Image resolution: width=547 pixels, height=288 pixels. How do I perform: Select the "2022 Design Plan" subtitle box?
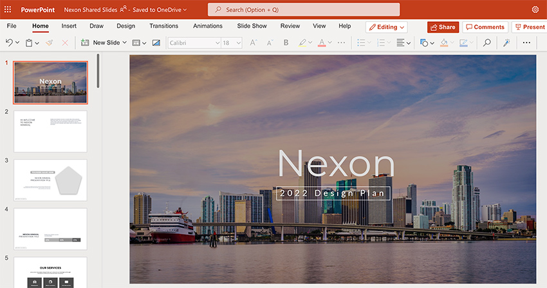tap(333, 193)
